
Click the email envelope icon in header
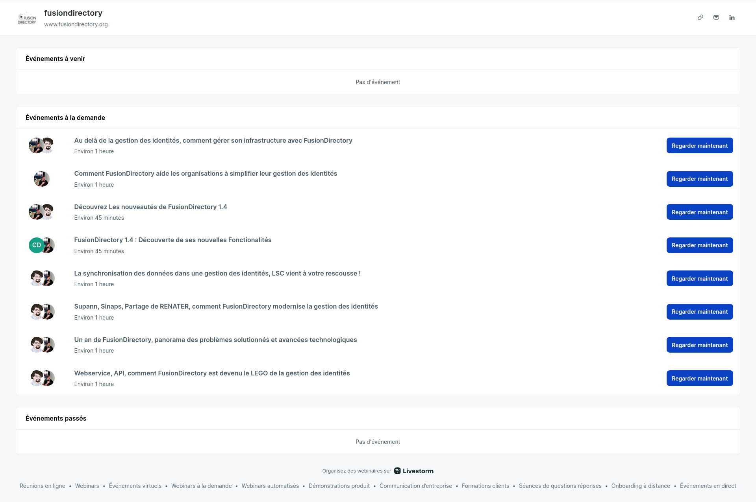tap(716, 17)
